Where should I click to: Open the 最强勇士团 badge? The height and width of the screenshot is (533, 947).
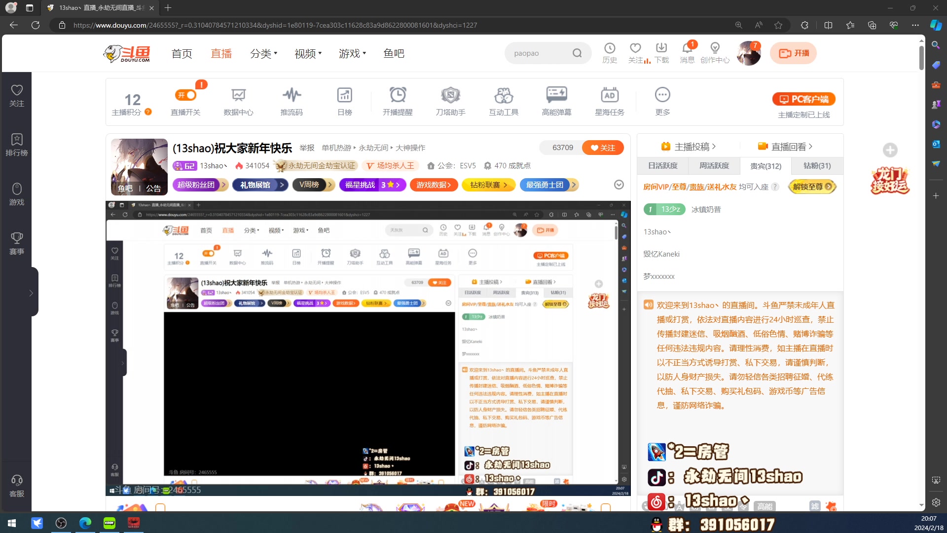click(x=549, y=185)
